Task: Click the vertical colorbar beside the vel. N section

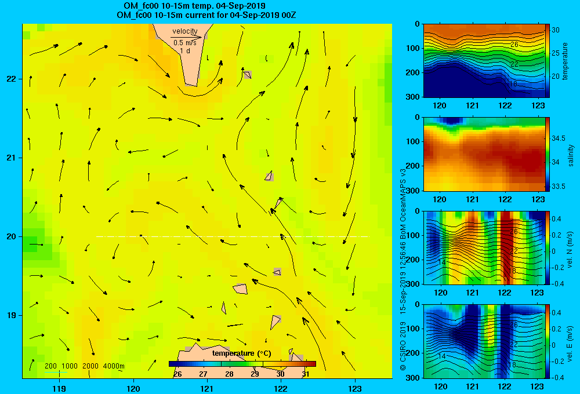Action: coord(548,247)
